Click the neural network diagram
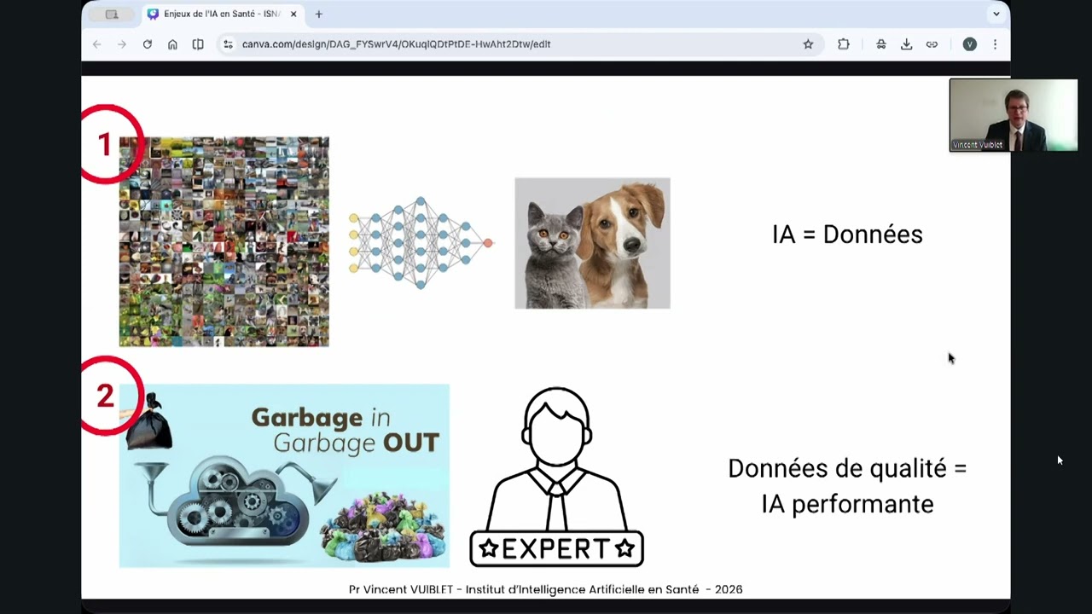This screenshot has height=614, width=1092. [421, 243]
